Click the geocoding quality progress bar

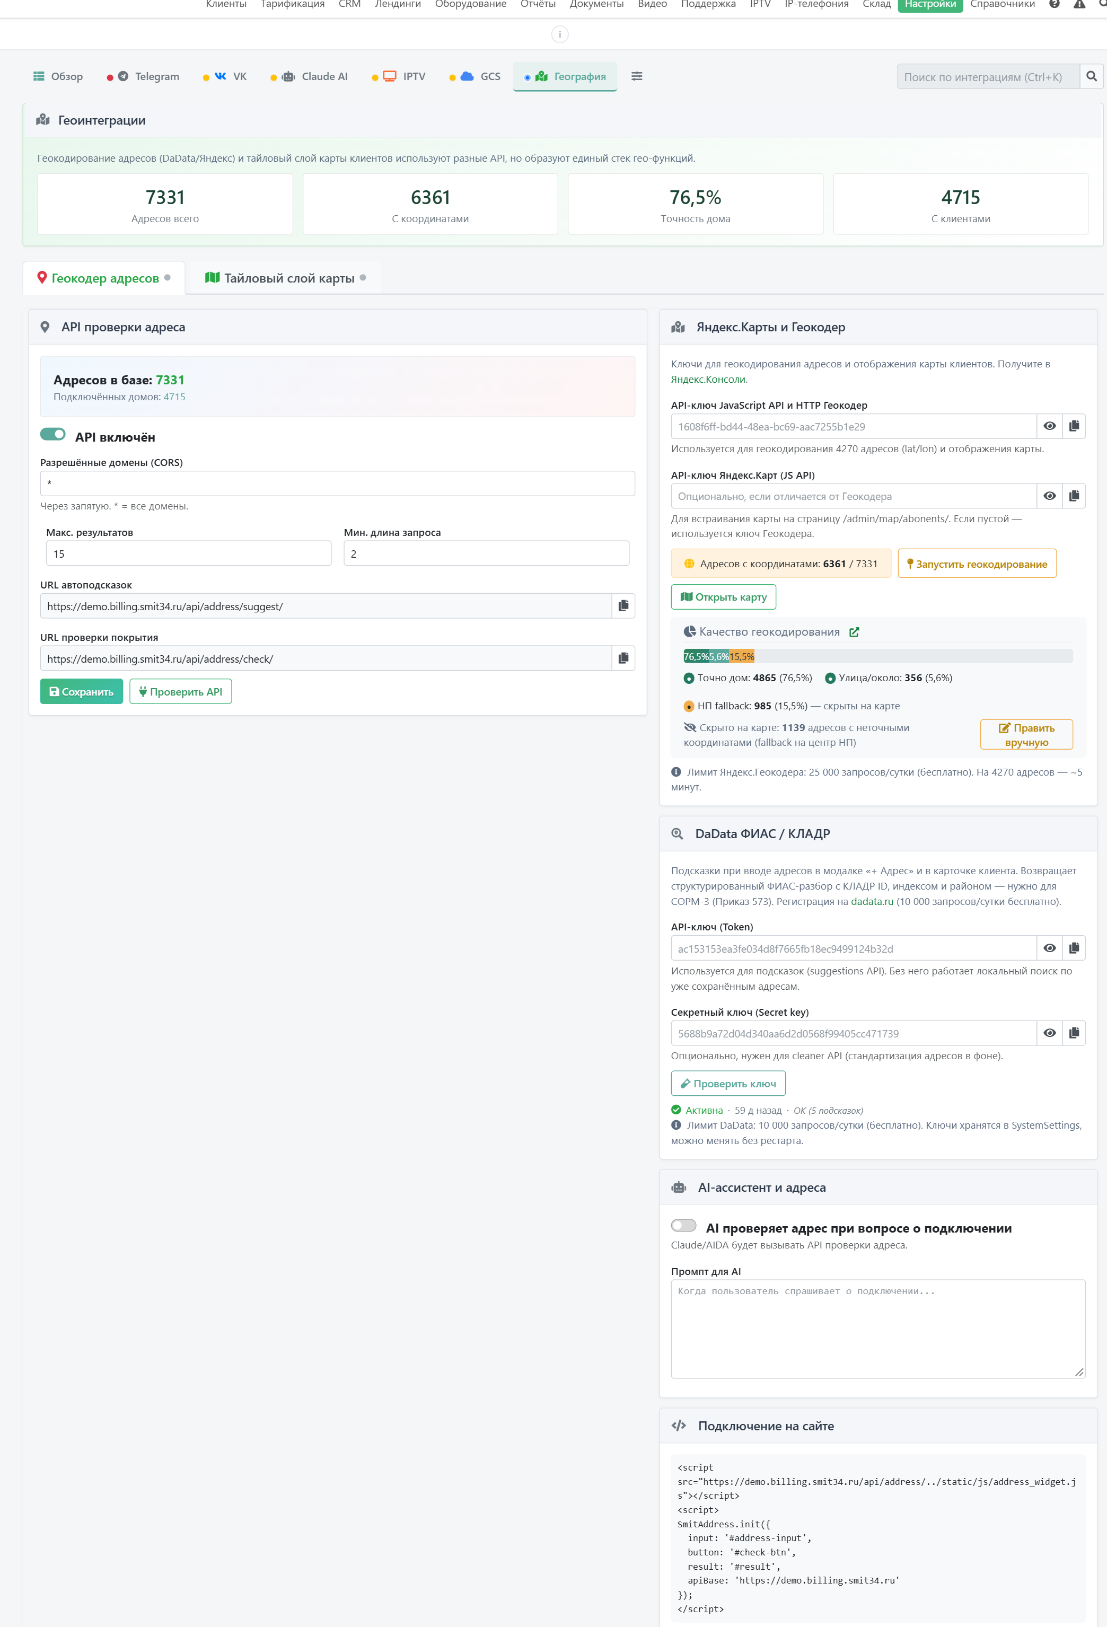tap(878, 656)
